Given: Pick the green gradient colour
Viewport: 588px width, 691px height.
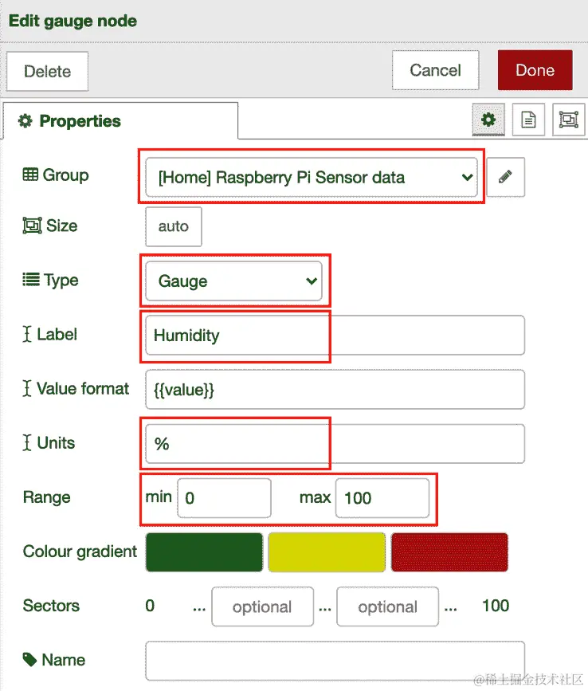Looking at the screenshot, I should click(205, 552).
